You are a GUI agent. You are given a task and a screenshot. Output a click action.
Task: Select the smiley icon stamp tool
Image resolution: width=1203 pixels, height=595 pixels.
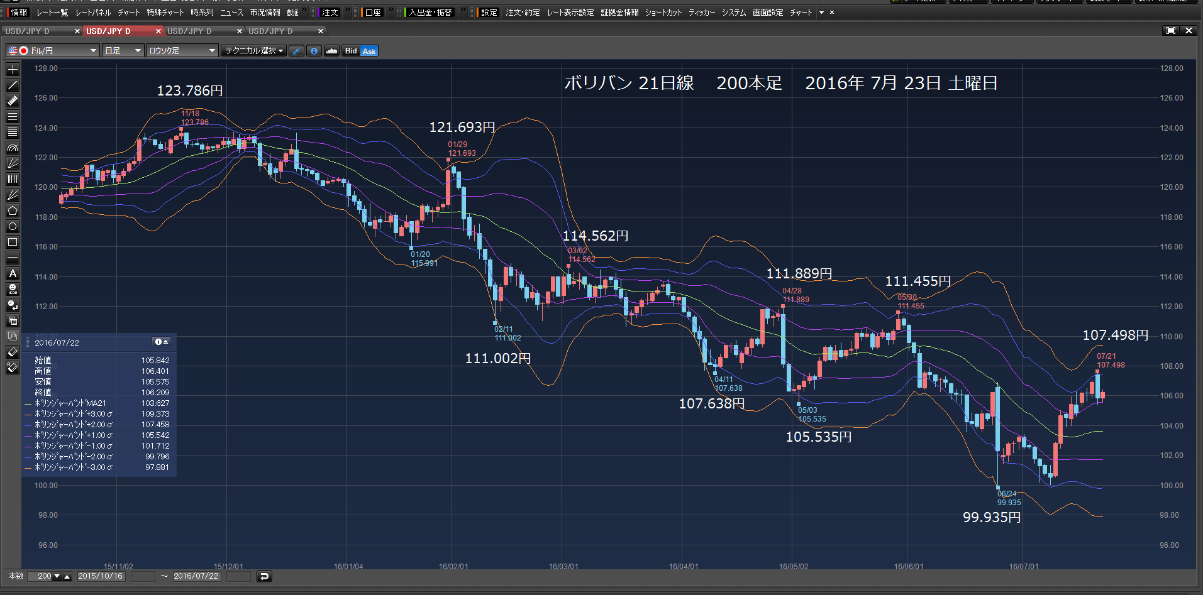coord(13,289)
